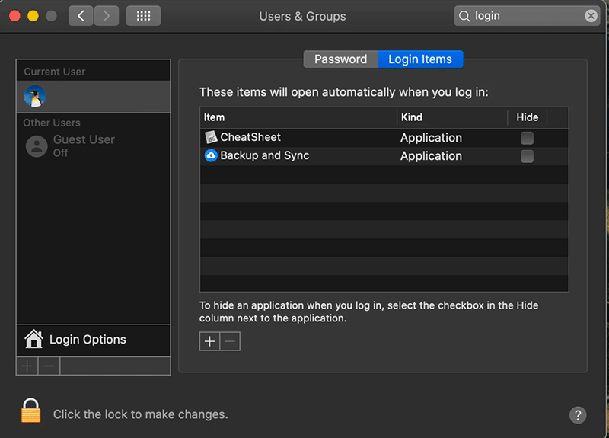The width and height of the screenshot is (609, 438).
Task: Click the Application kind cell for Backup and Sync
Action: tap(431, 156)
